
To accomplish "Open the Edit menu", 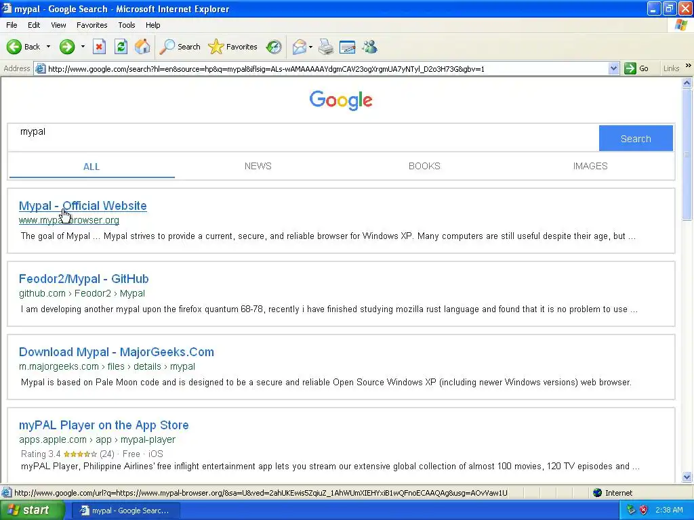I will point(34,25).
